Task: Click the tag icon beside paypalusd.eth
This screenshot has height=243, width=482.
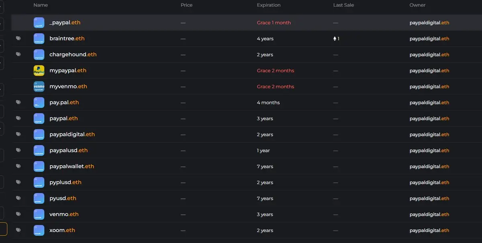Action: click(x=18, y=150)
